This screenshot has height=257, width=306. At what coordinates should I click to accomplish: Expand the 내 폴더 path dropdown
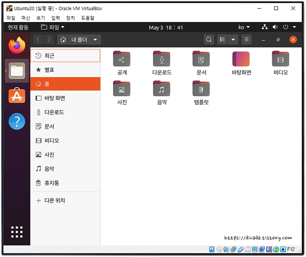tap(79, 40)
